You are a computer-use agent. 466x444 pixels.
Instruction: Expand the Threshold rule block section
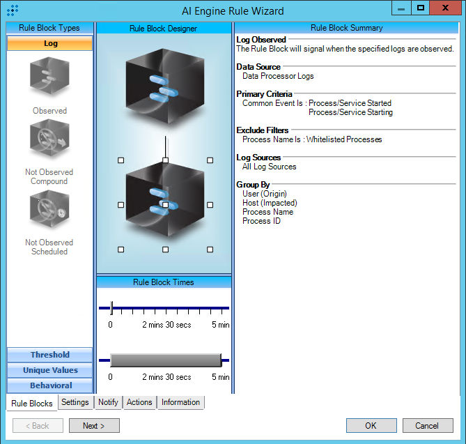pyautogui.click(x=49, y=355)
